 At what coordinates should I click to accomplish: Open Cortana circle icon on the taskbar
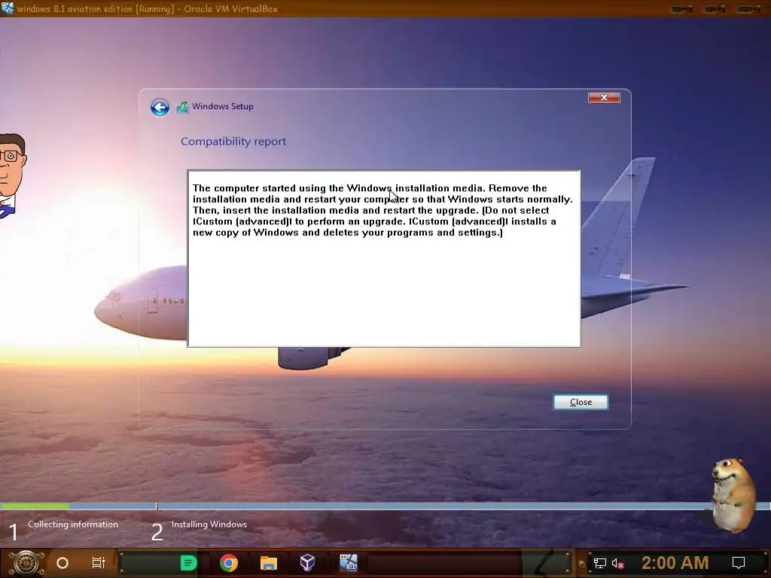[62, 563]
